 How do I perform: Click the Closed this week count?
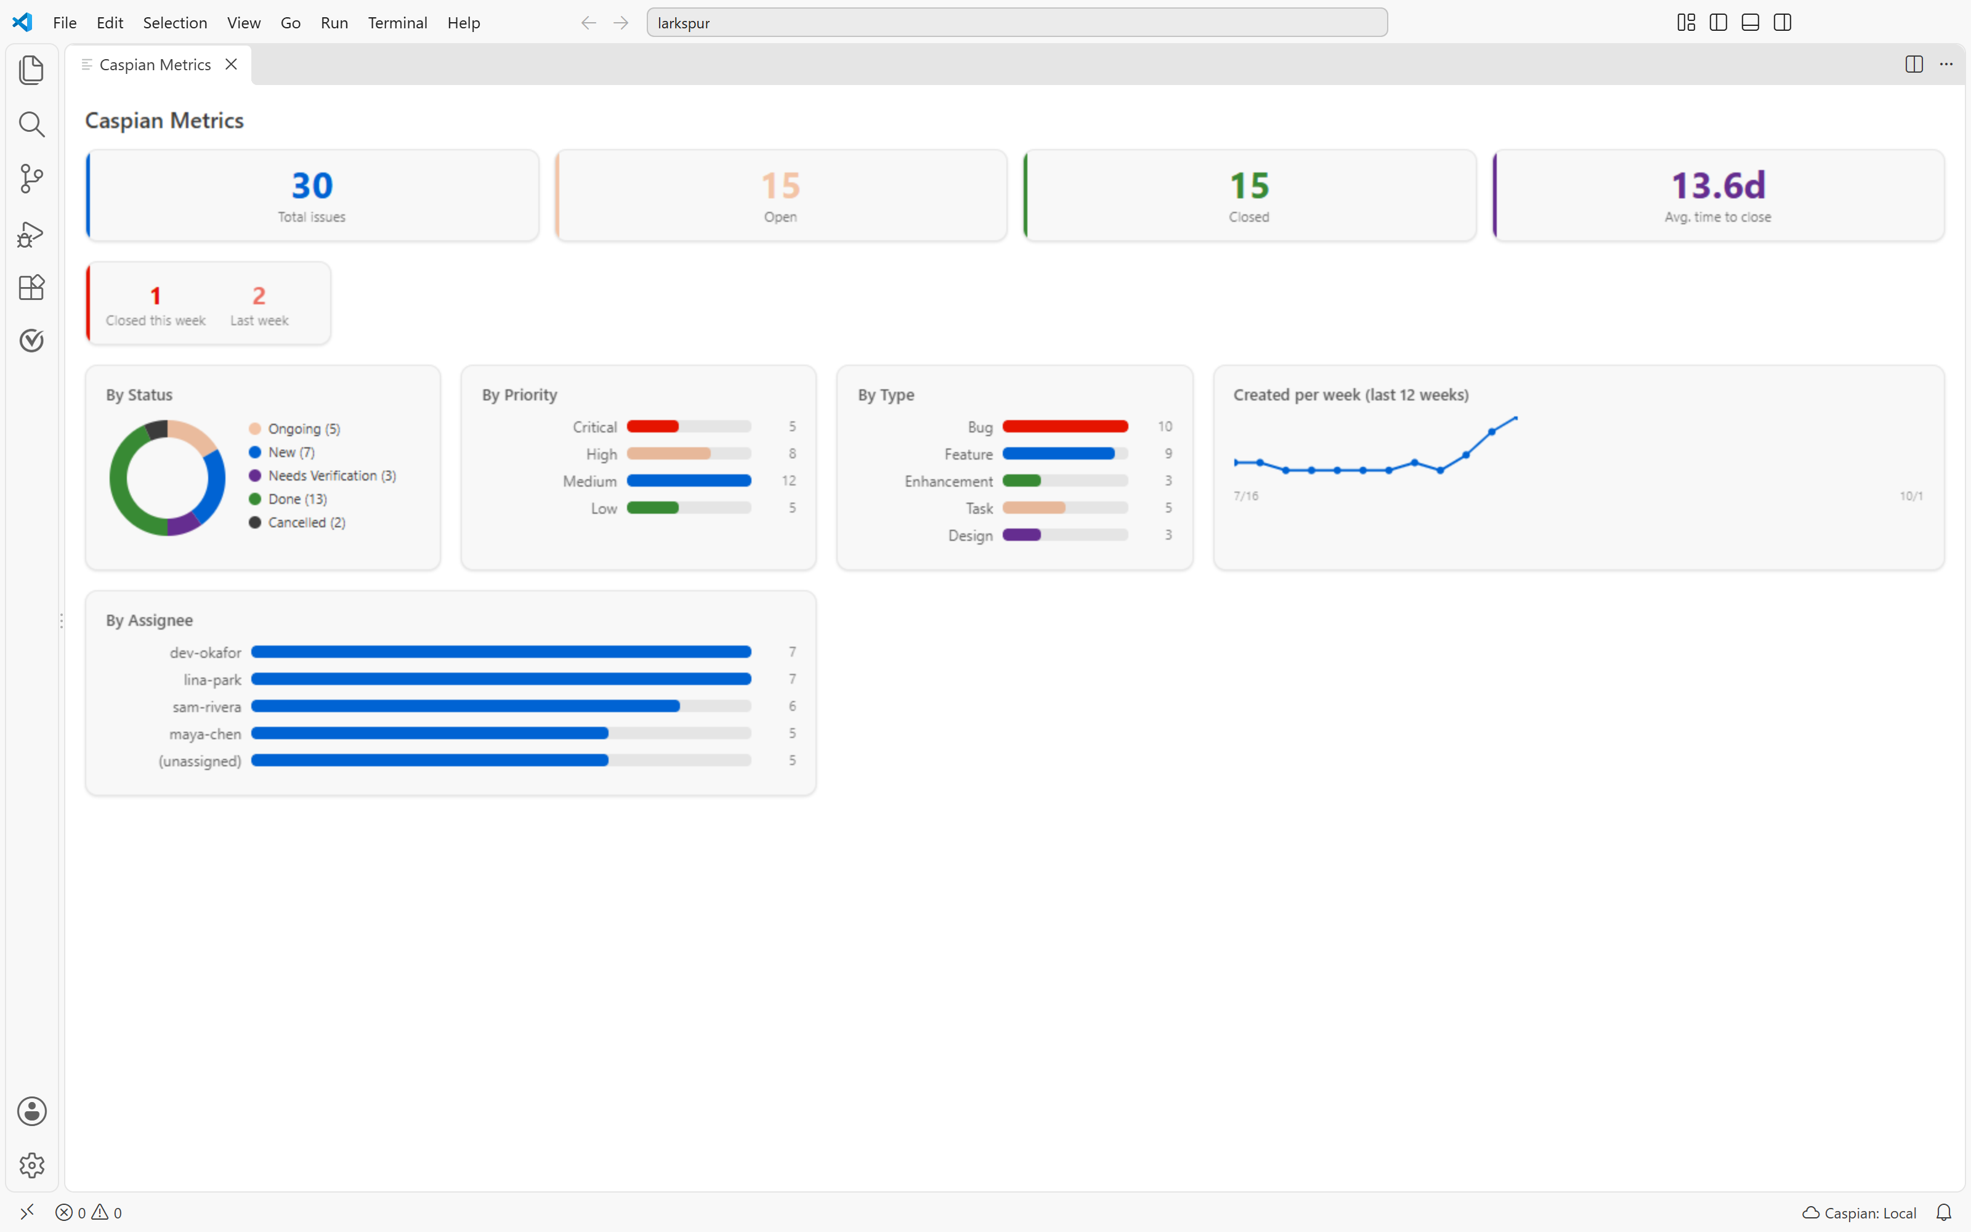[156, 296]
